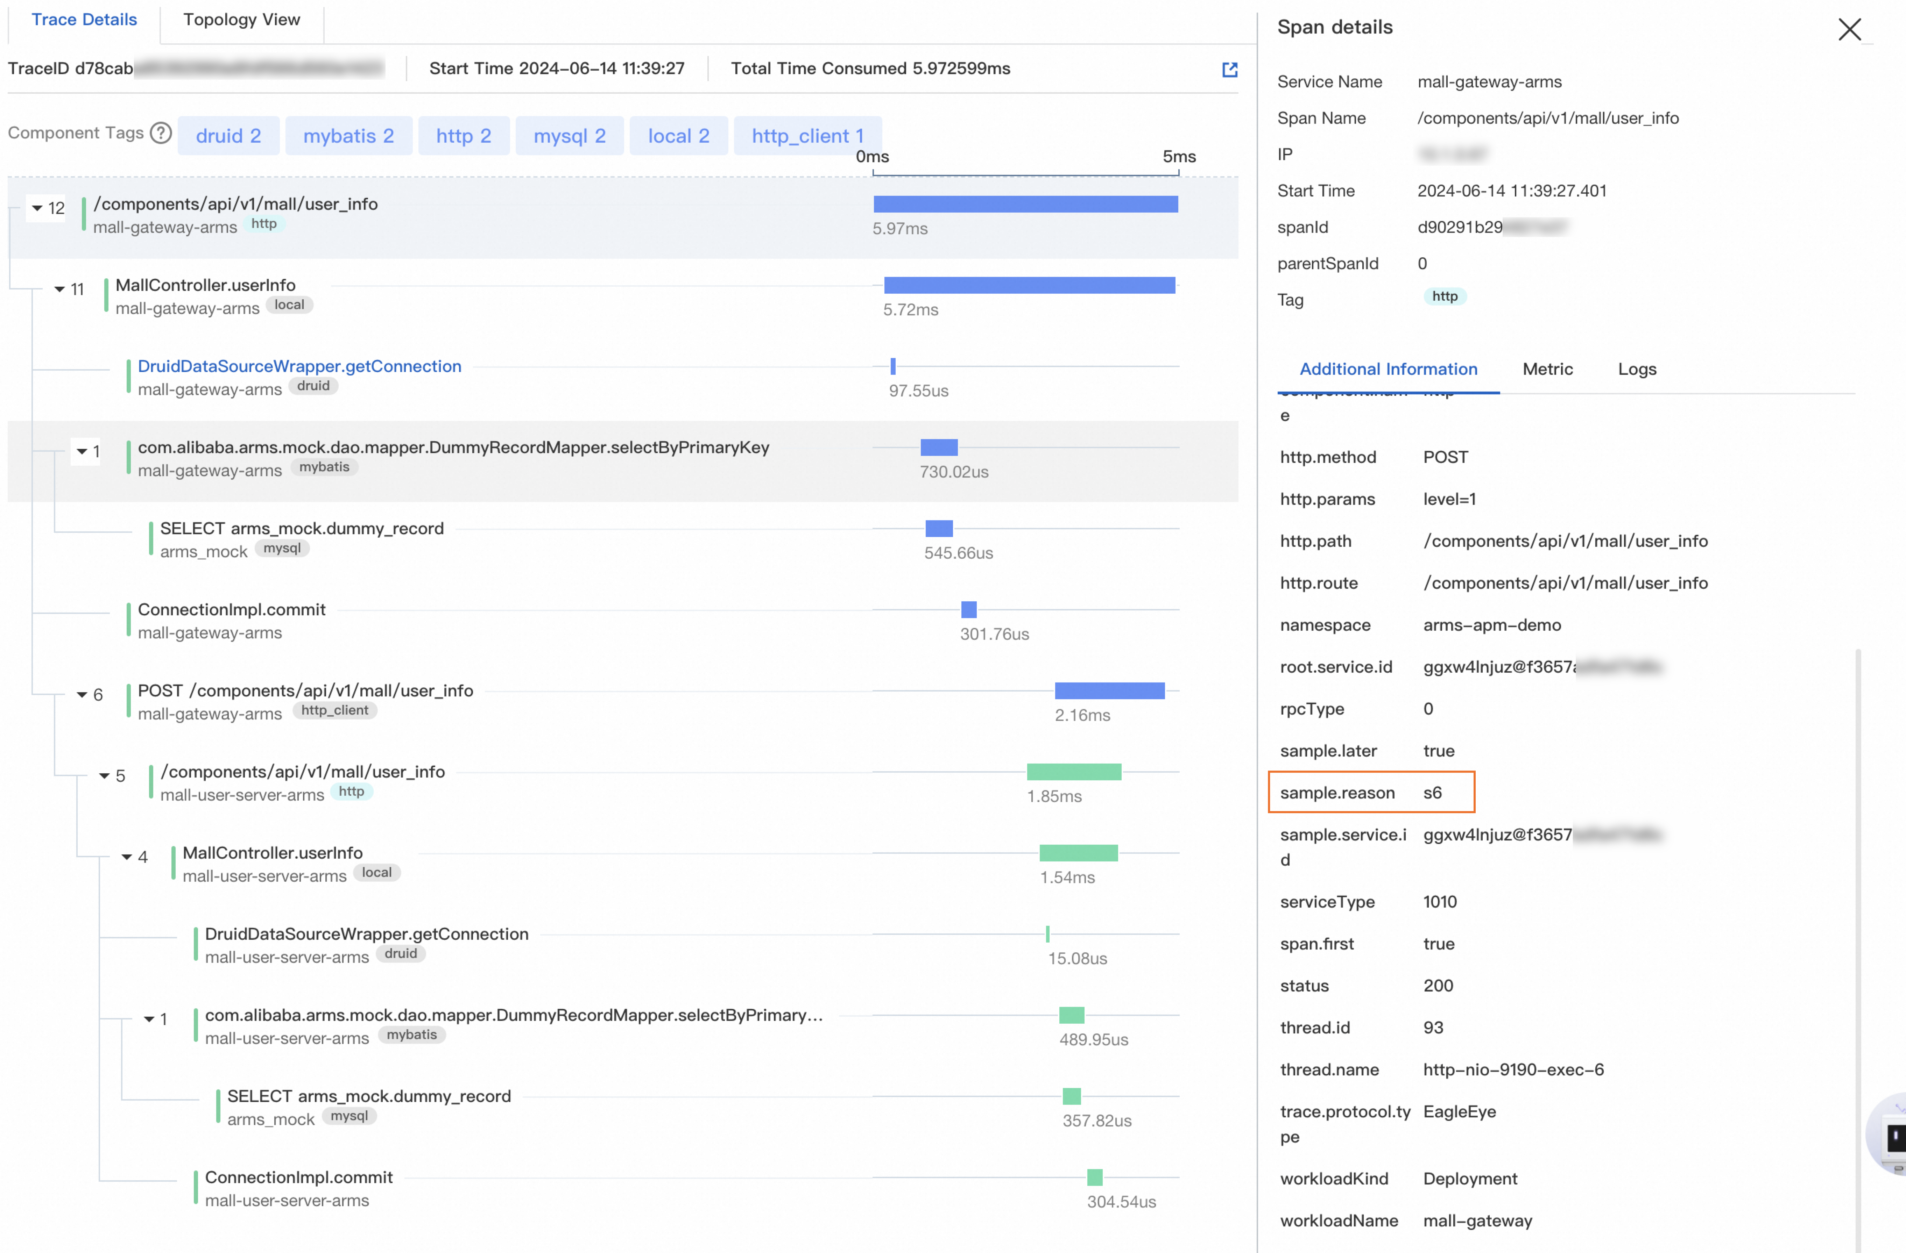Collapse mall-user-server-arms MallController.userInfo with 4 children

[x=127, y=858]
